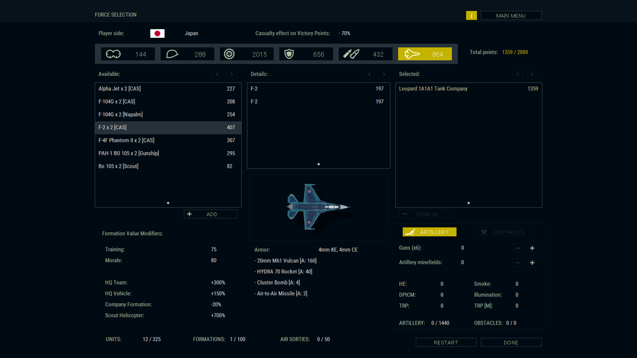
Task: Click the Available list page indicator dot
Action: pyautogui.click(x=168, y=203)
